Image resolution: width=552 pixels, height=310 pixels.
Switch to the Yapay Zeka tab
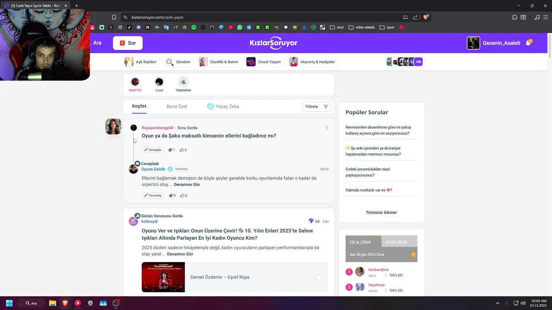pyautogui.click(x=223, y=106)
